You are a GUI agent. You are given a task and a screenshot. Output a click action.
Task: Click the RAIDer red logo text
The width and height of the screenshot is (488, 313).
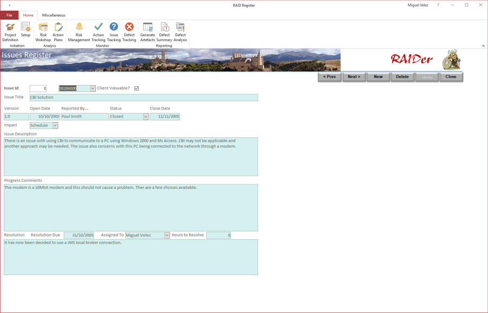click(x=412, y=59)
